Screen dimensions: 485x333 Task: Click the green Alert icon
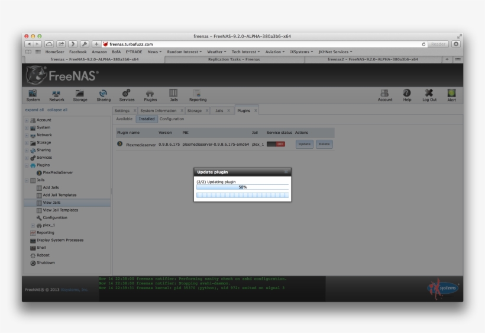(x=451, y=95)
